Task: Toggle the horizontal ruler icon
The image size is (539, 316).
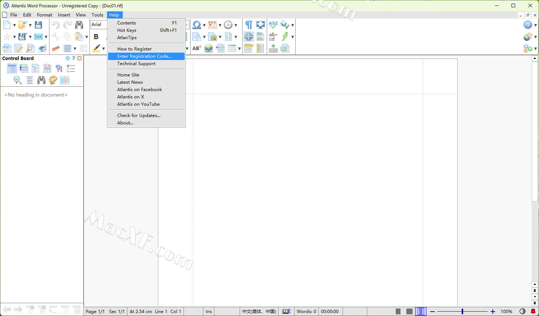Action: click(249, 48)
